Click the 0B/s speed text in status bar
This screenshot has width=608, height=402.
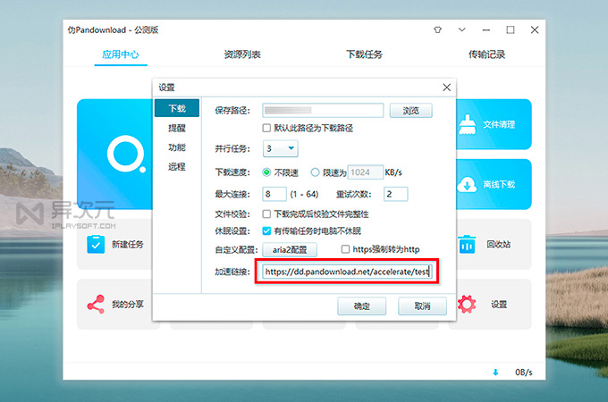click(523, 373)
